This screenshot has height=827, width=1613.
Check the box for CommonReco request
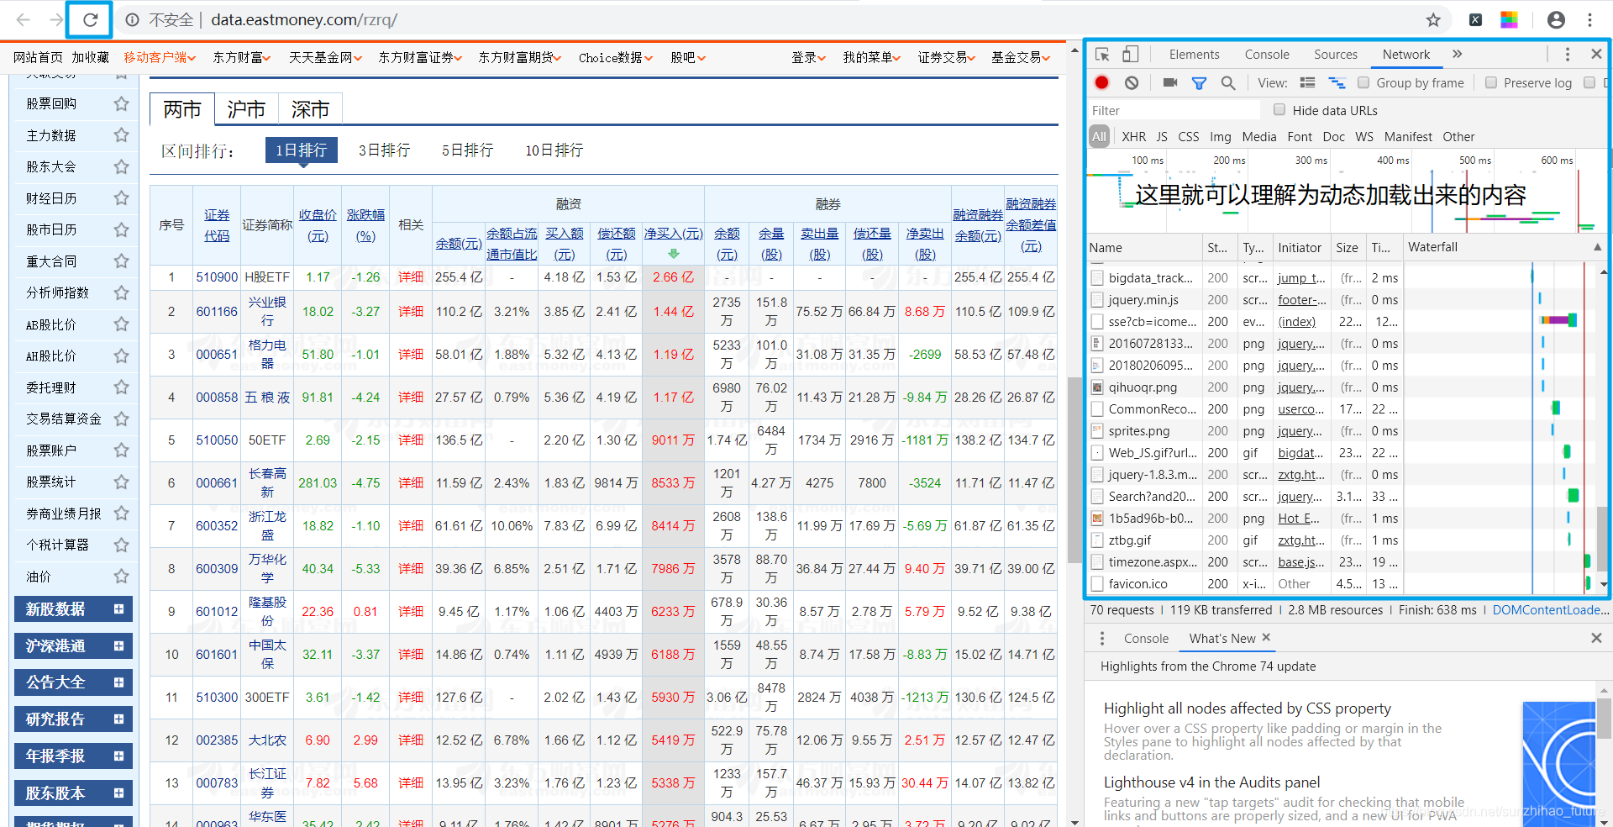(1096, 409)
